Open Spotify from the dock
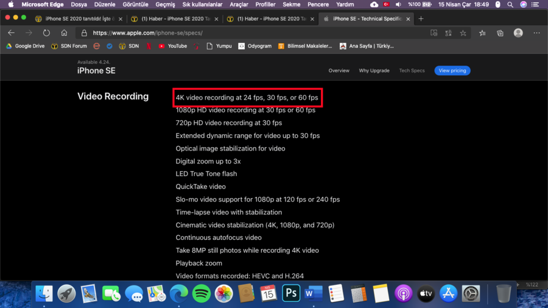 [x=202, y=293]
